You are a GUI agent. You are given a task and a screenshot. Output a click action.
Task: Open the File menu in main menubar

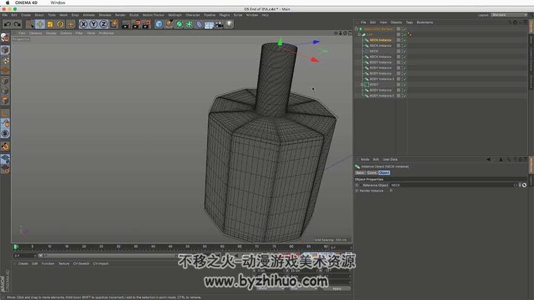click(x=5, y=15)
